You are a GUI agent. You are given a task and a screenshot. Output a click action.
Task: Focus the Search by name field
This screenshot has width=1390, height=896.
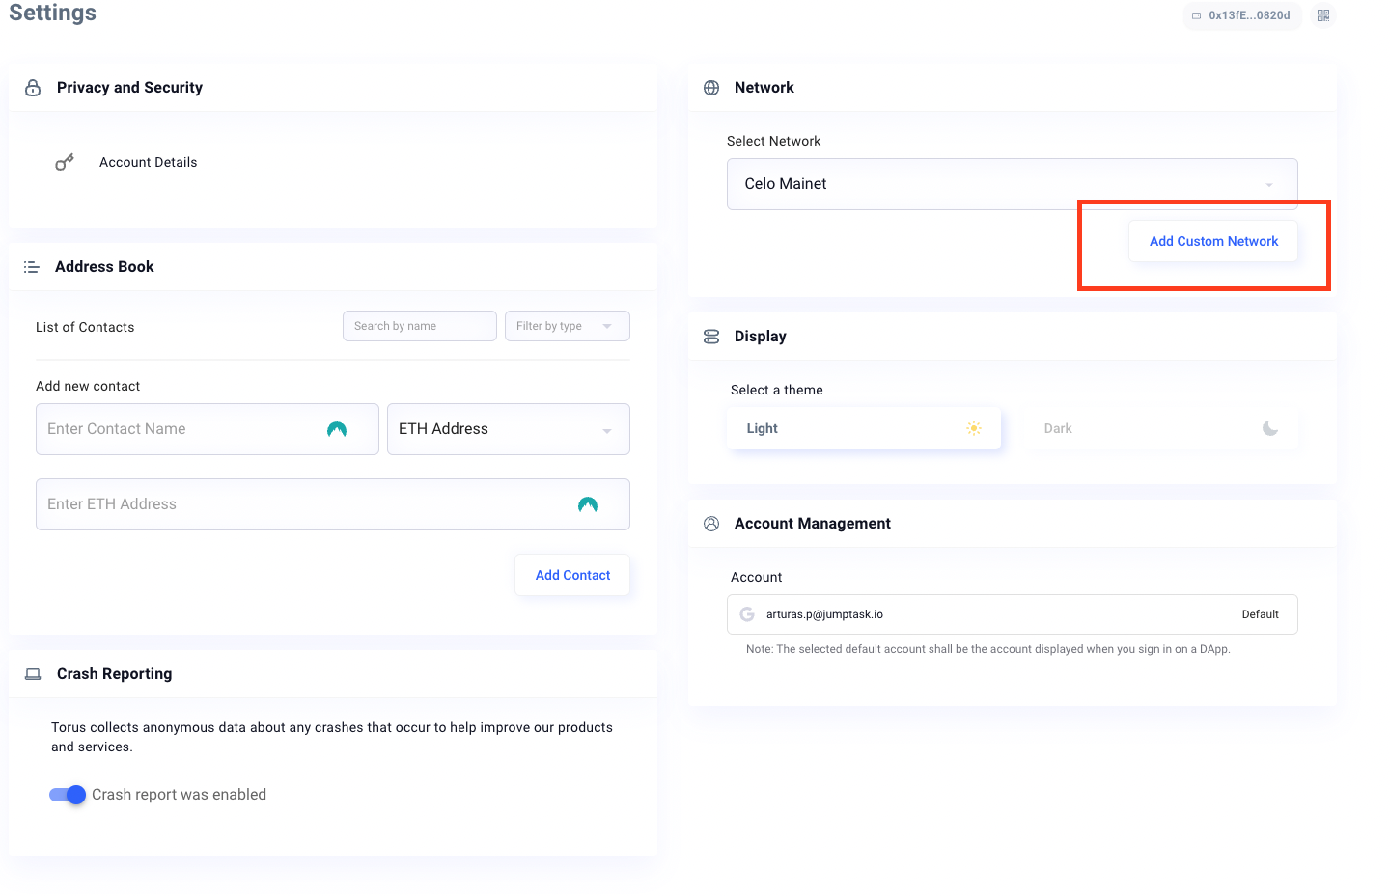point(420,326)
